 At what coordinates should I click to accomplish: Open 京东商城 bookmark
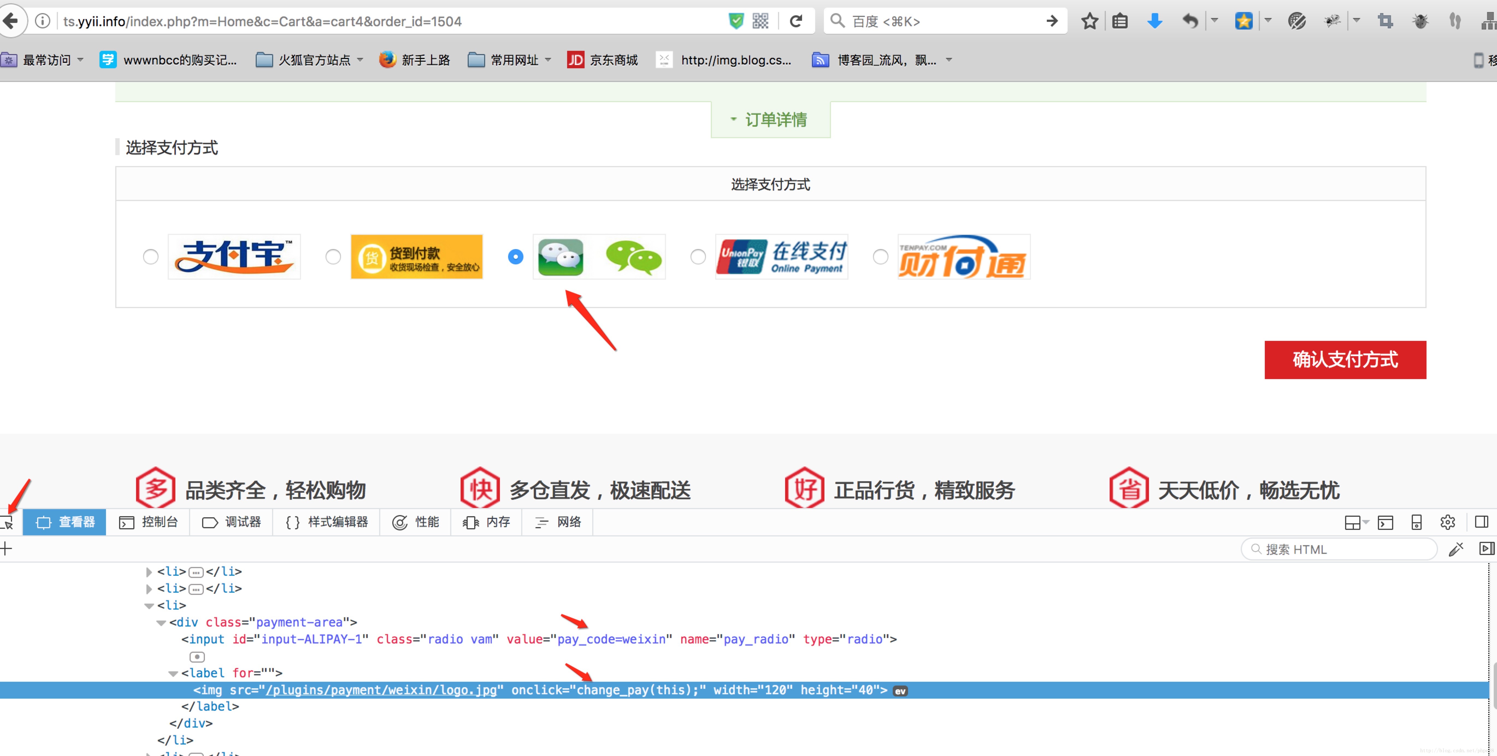(x=603, y=60)
